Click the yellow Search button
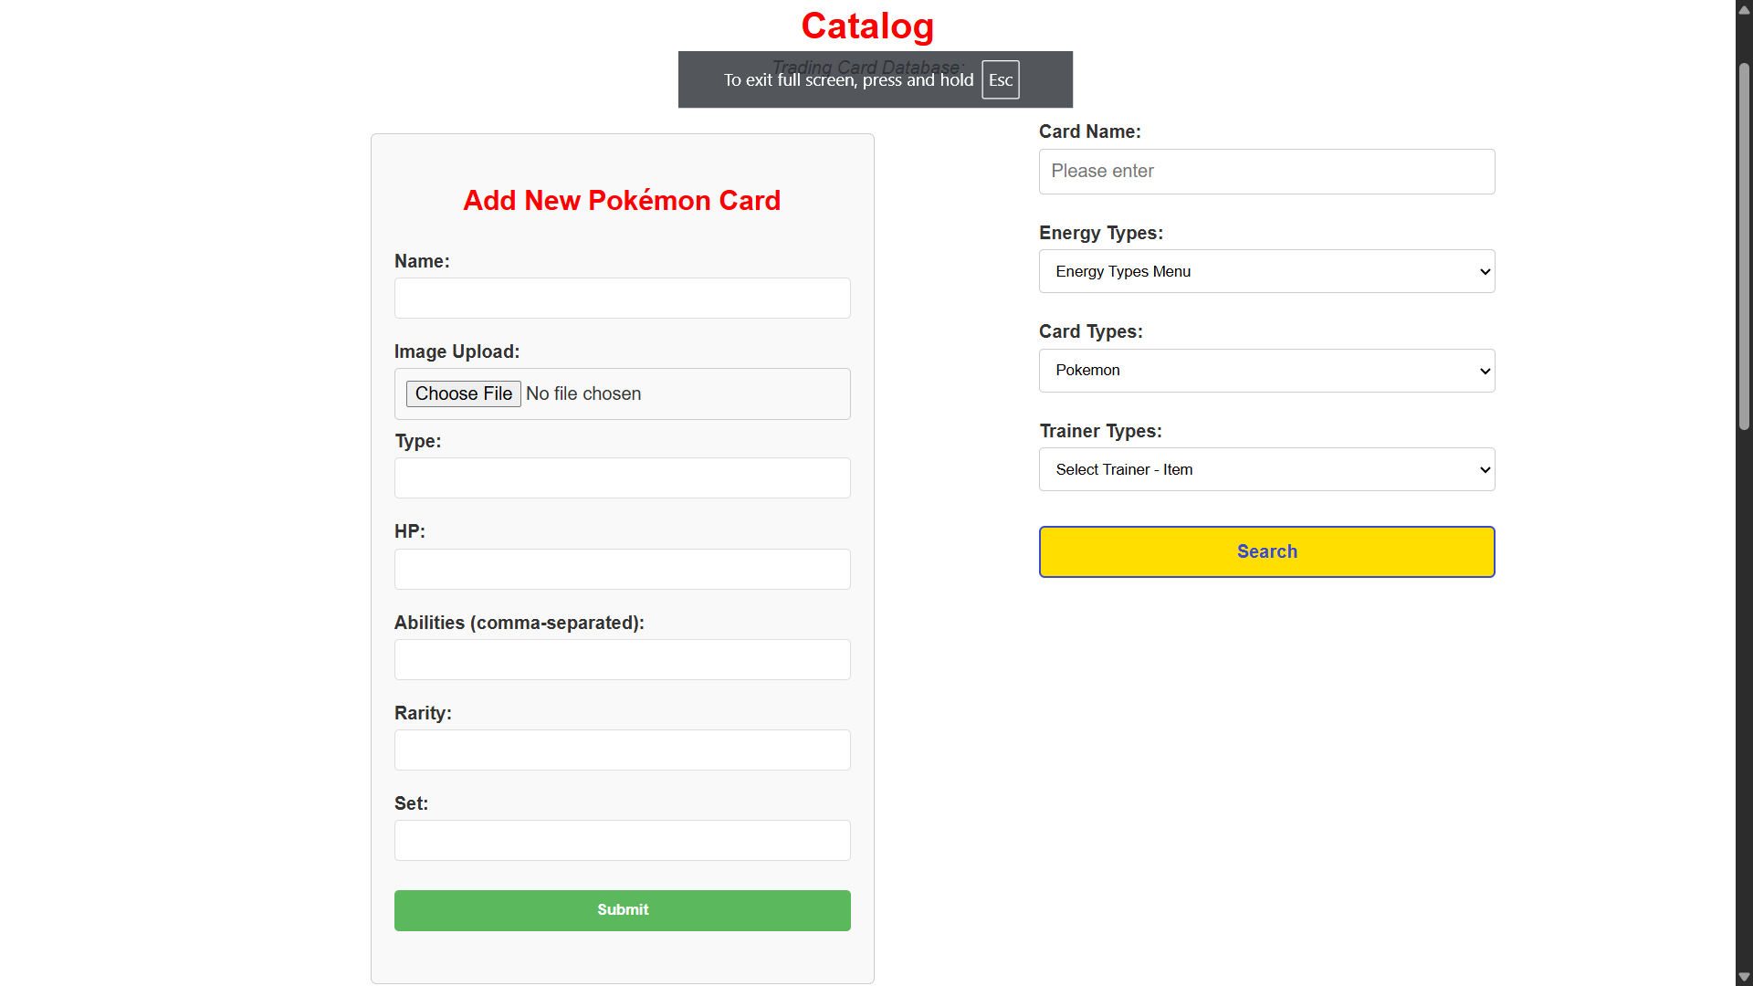 (1266, 551)
